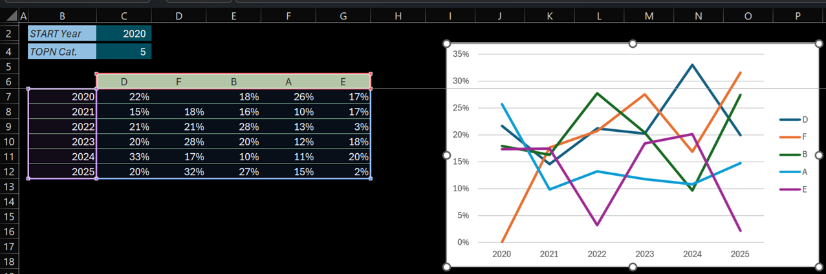This screenshot has height=274, width=826.
Task: Select the year 2023 cell in row 10
Action: click(62, 142)
